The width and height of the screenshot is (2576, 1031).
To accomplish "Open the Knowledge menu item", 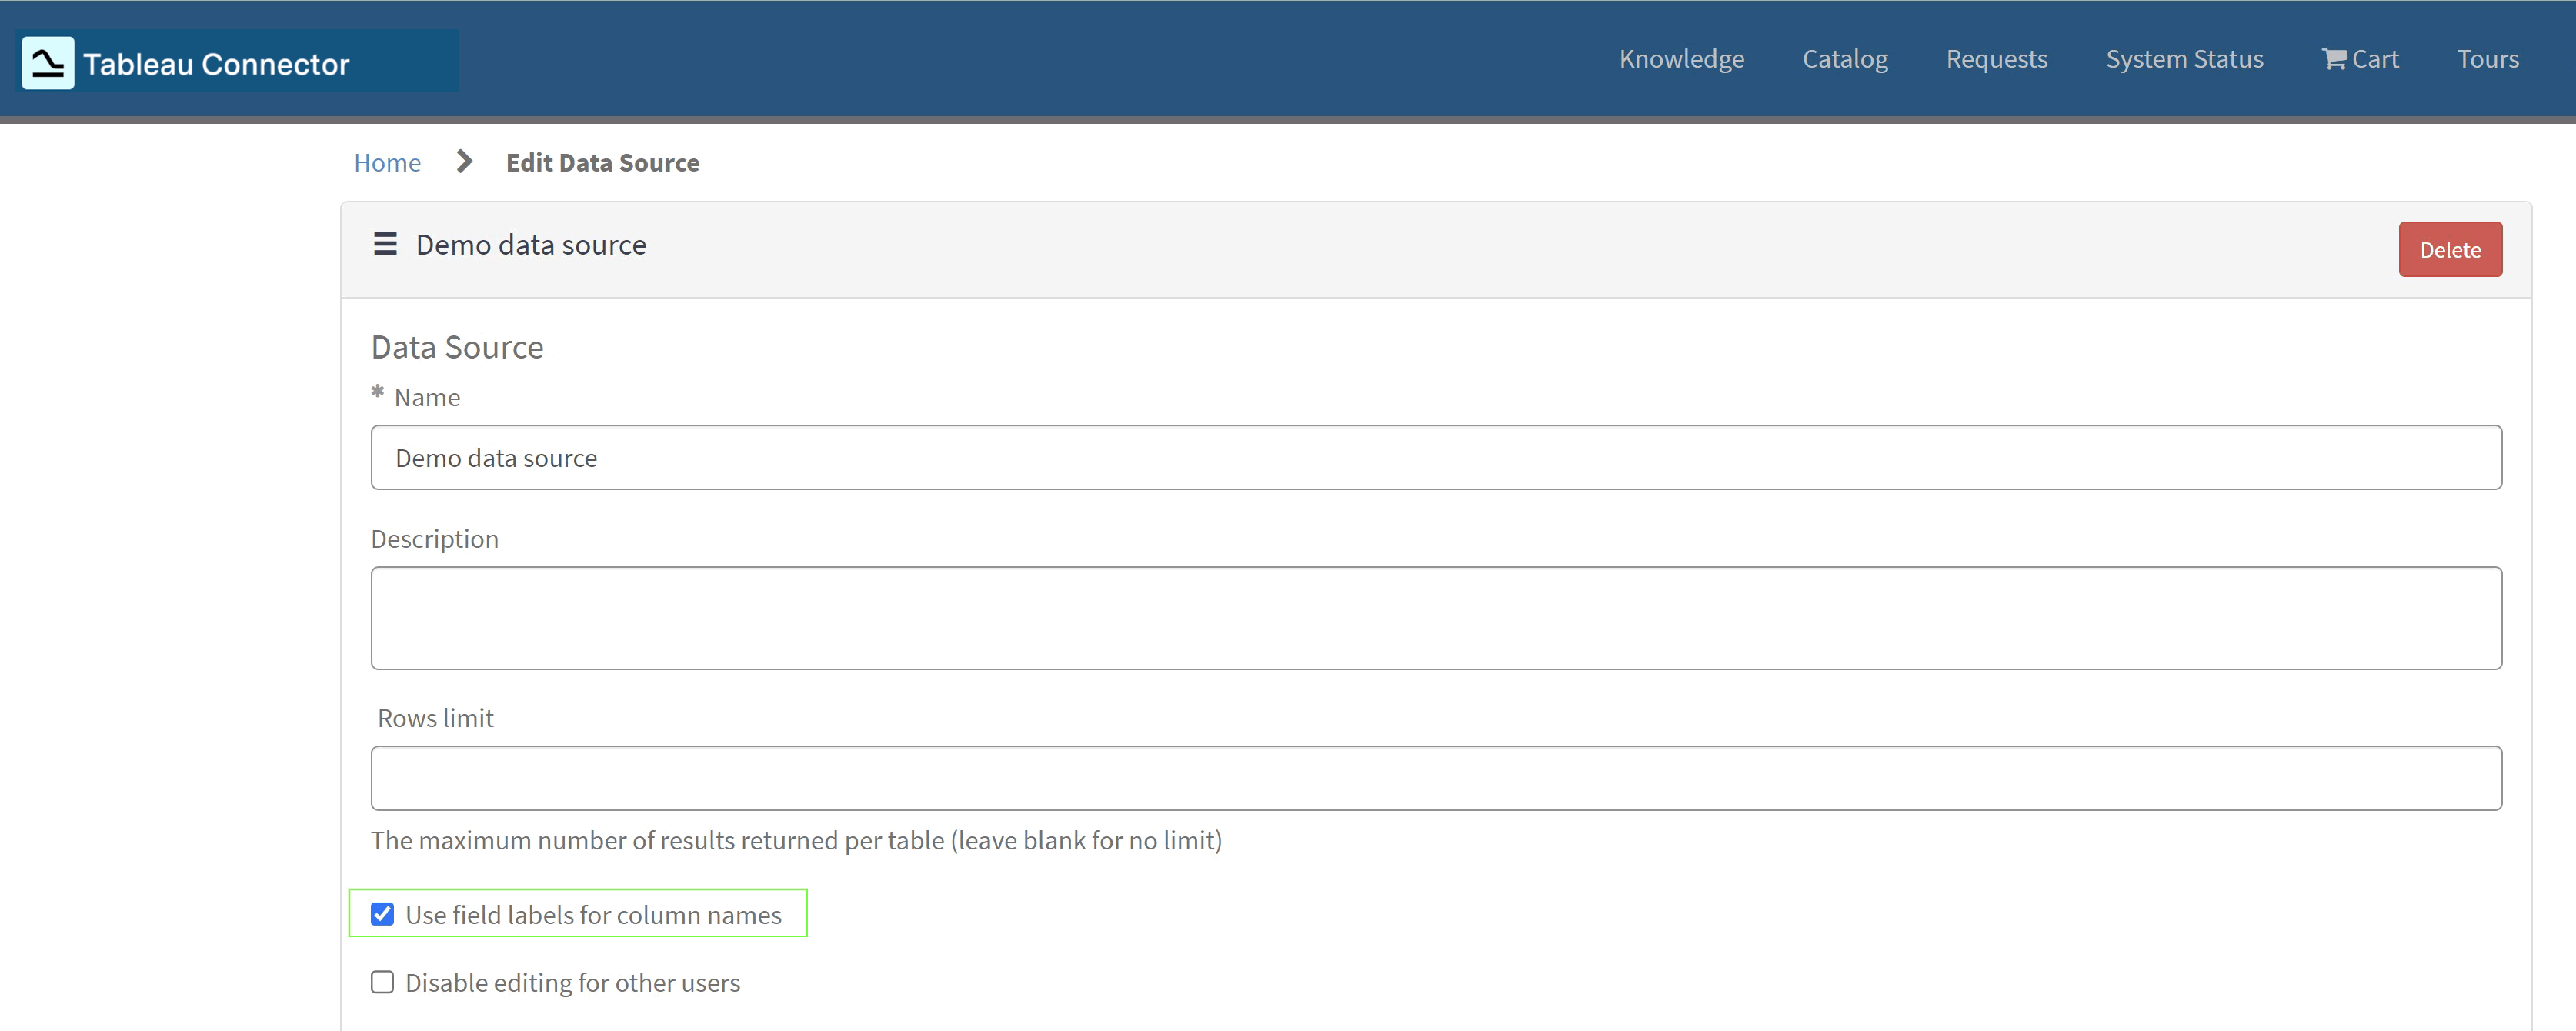I will coord(1681,58).
